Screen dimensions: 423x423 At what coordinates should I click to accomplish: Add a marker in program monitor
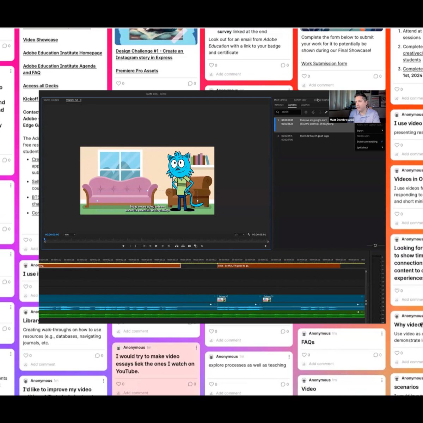click(123, 246)
